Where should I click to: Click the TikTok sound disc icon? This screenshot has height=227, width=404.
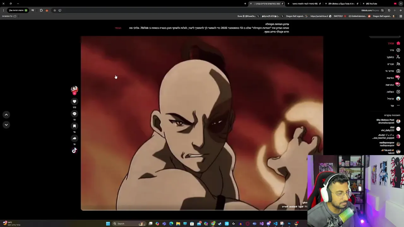click(74, 150)
